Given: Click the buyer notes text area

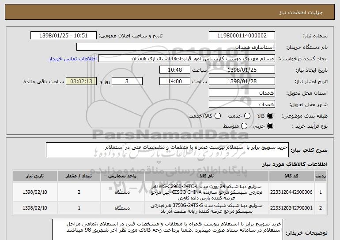Looking at the screenshot, I should click(167, 229).
